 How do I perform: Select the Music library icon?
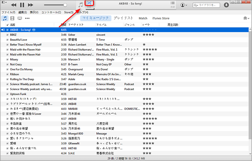coord(5,18)
